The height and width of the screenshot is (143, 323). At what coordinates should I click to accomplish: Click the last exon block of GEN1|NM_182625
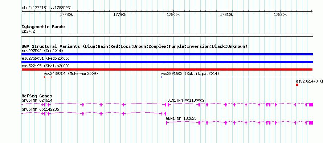point(311,123)
